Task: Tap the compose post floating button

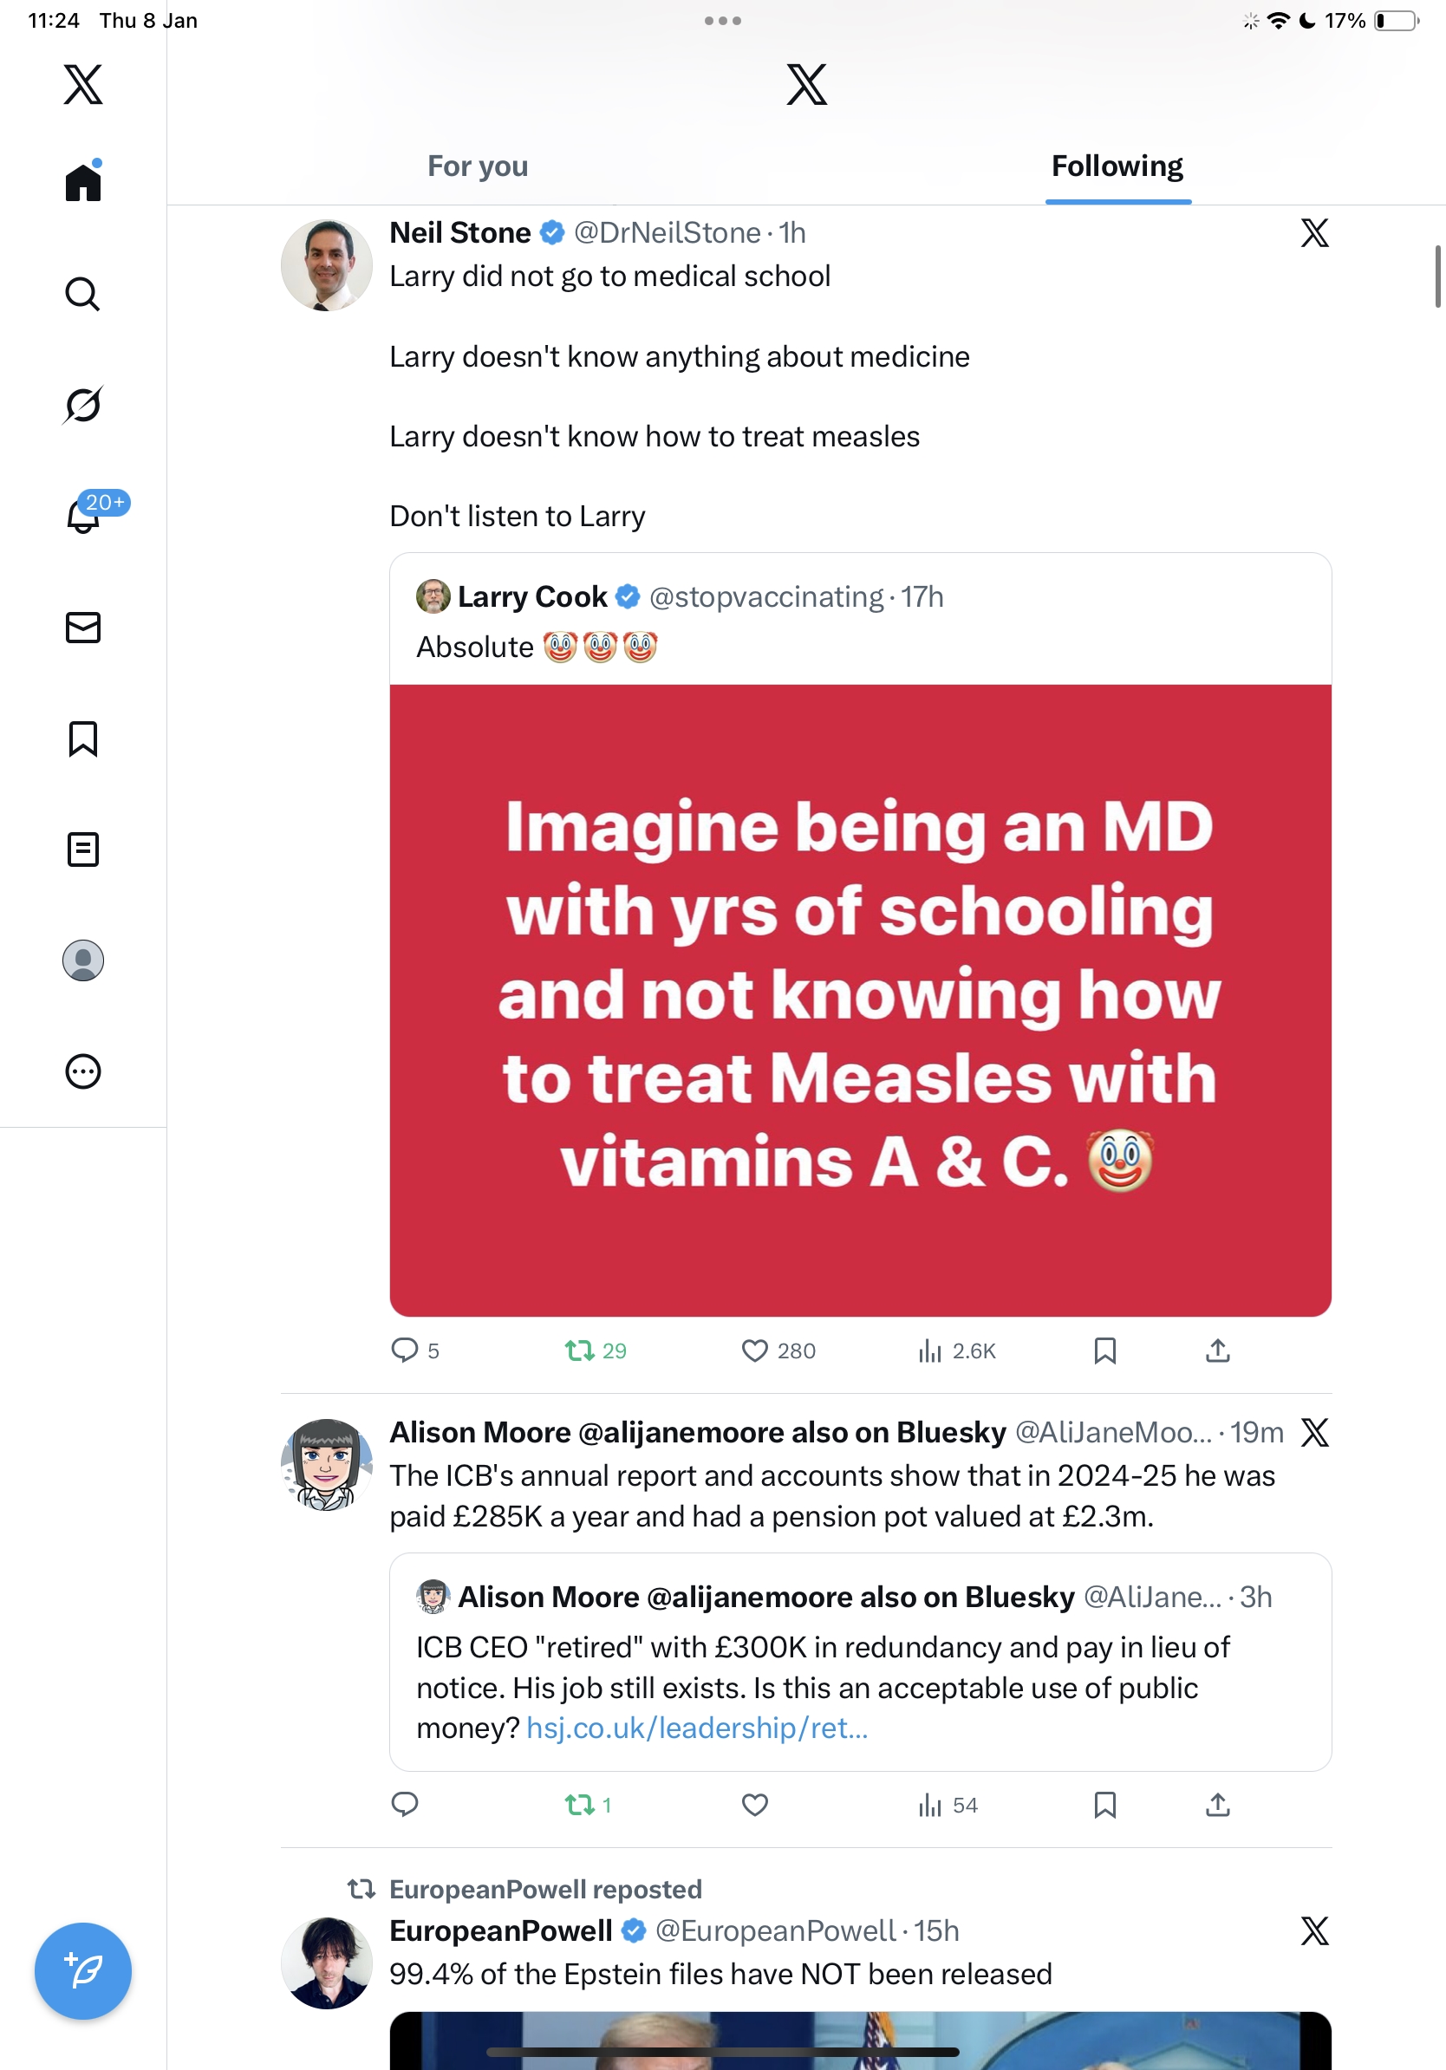Action: click(x=83, y=1970)
